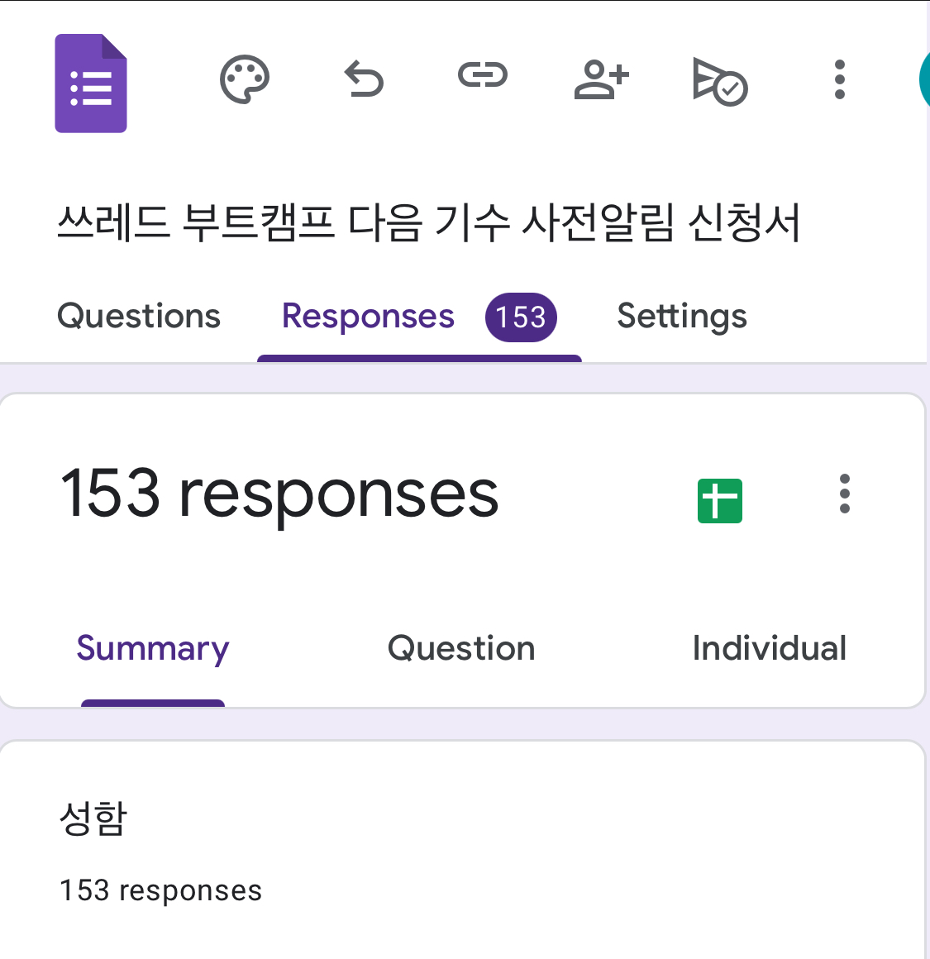
Task: Switch to the Questions tab
Action: point(139,316)
